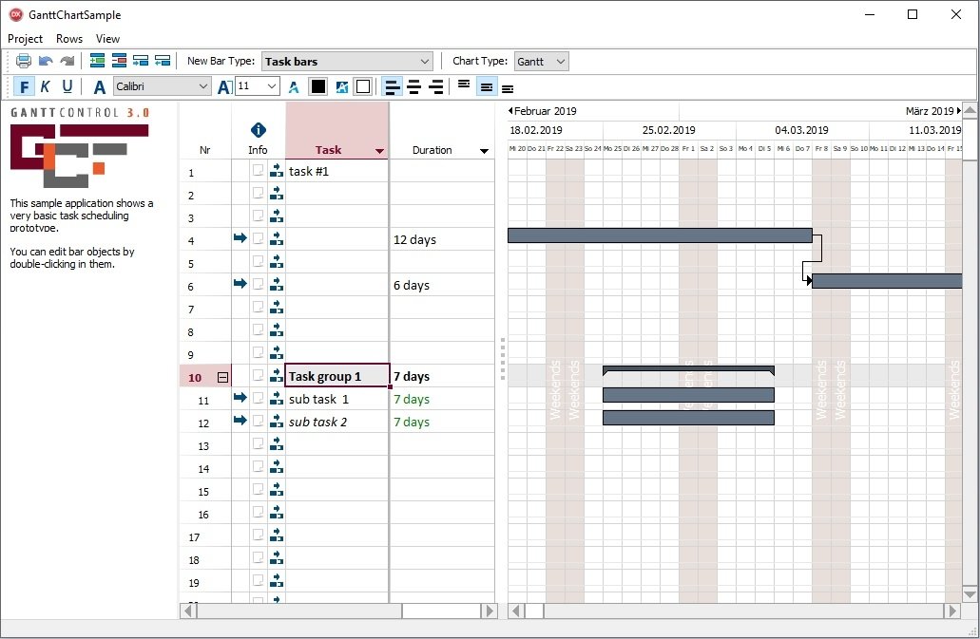
Task: Select top vertical text alignment
Action: click(x=464, y=86)
